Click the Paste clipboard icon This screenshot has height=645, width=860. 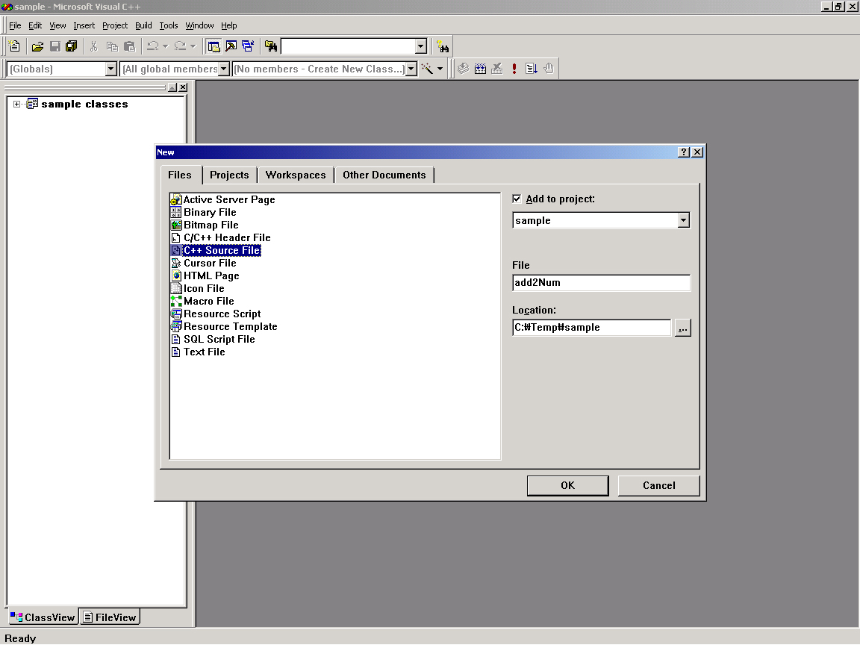click(129, 46)
